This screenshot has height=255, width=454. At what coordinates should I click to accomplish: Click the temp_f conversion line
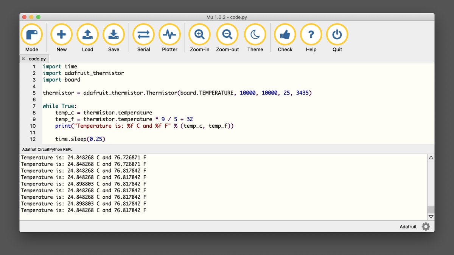point(124,119)
